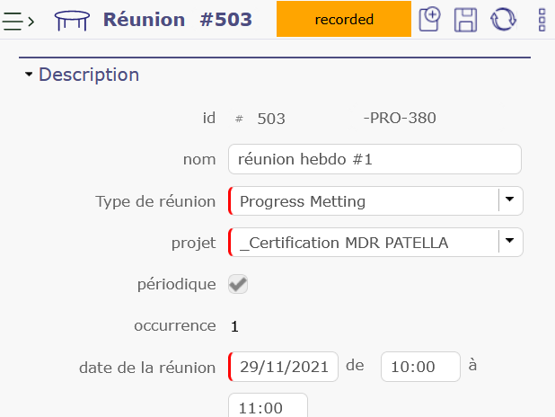
Task: Click the orange recorded status button
Action: 344,19
